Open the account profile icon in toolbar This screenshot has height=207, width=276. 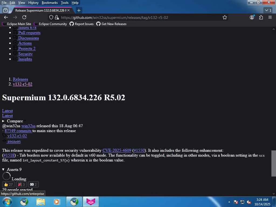252,17
